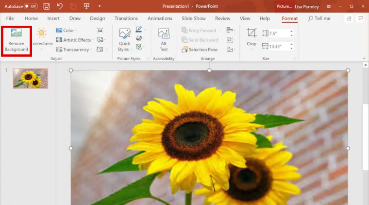This screenshot has height=205, width=369.
Task: Switch to the Transitions tab
Action: tap(126, 18)
